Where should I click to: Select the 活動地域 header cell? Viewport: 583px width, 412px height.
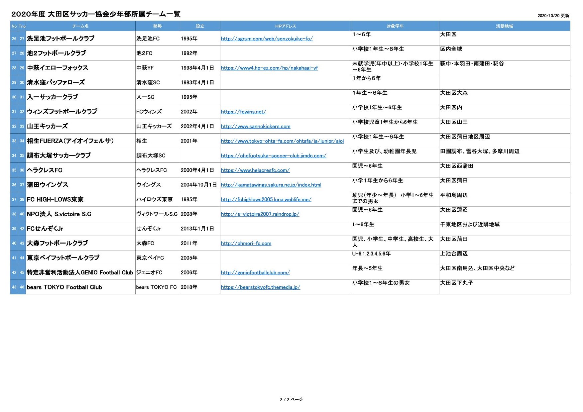coord(504,26)
